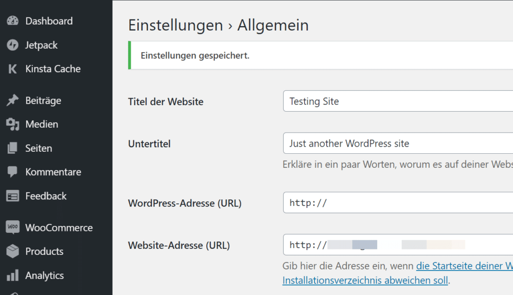Click the Medien media library icon
The width and height of the screenshot is (513, 295).
pyautogui.click(x=12, y=124)
